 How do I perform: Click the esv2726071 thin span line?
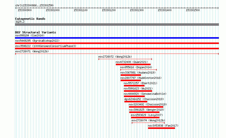coord(117,54)
